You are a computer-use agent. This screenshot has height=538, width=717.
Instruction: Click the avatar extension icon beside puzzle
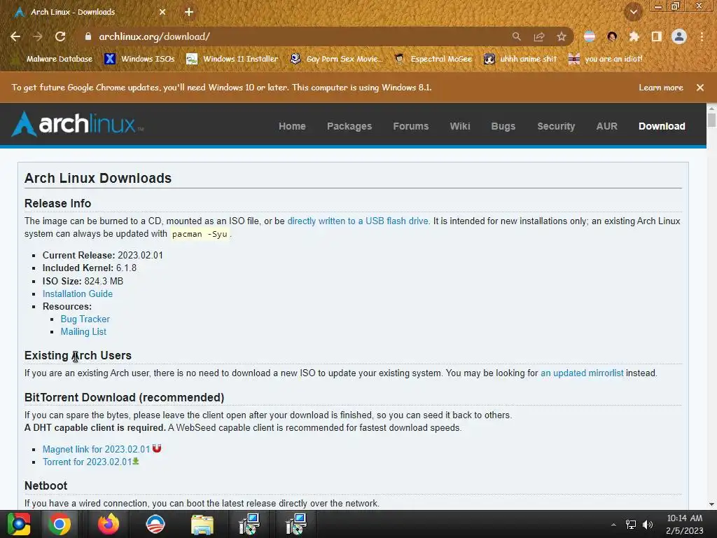click(x=612, y=36)
